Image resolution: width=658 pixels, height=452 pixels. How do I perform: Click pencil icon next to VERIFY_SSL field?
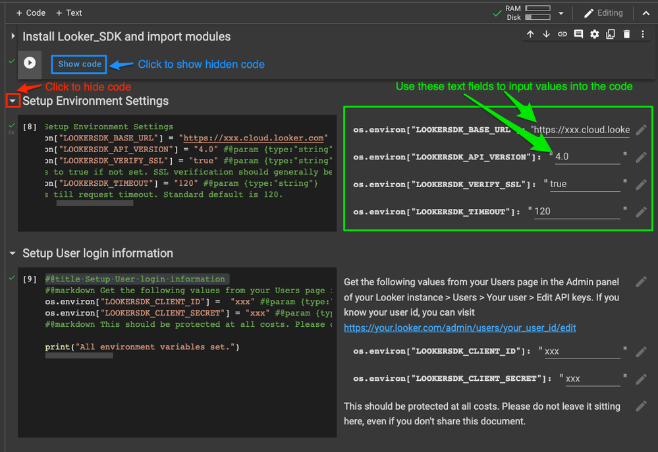641,184
